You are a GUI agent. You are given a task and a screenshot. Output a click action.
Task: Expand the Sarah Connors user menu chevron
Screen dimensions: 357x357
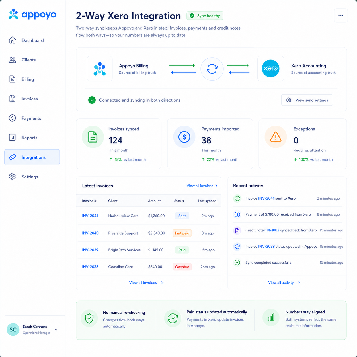56,329
